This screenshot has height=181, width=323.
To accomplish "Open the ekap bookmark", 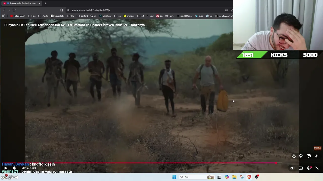I will click(x=199, y=16).
